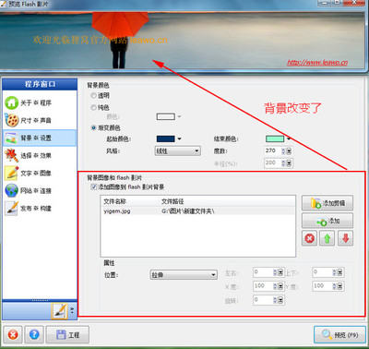Select 背景 设置 sidebar item
Viewport: 369px width, 349px height.
[40, 138]
